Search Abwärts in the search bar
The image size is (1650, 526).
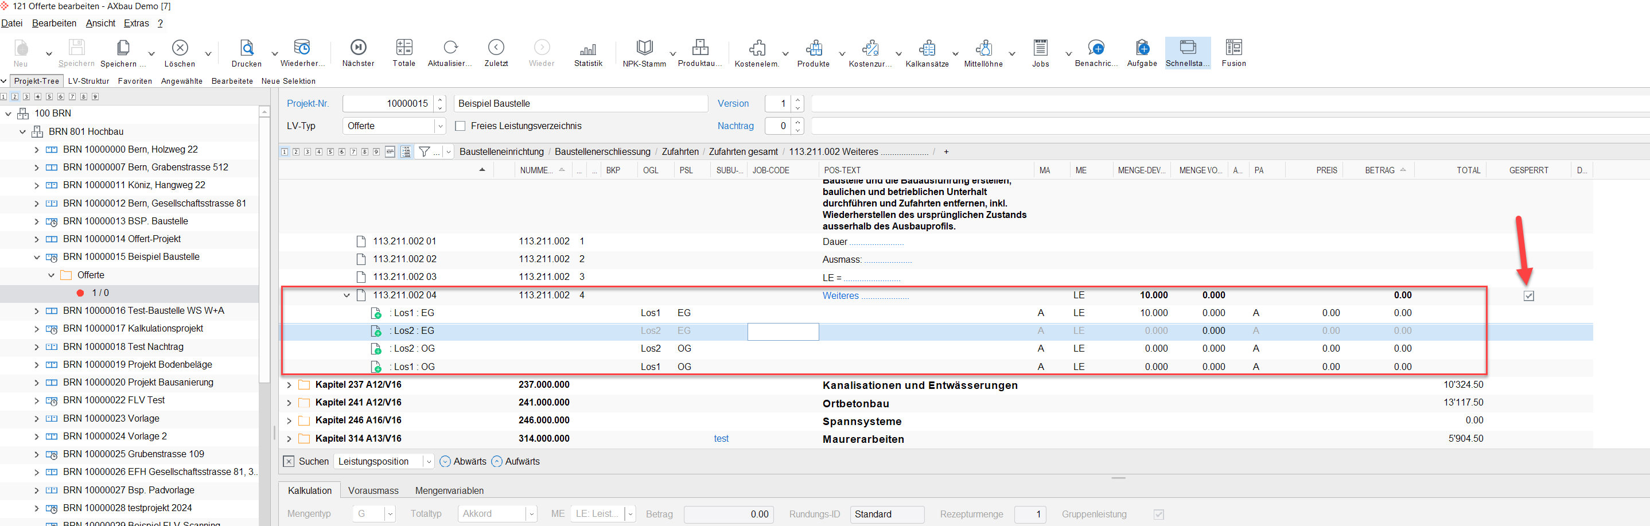463,461
